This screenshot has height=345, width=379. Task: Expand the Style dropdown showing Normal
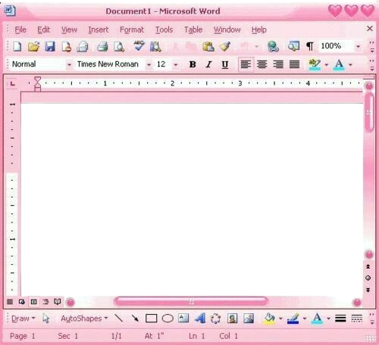(69, 64)
